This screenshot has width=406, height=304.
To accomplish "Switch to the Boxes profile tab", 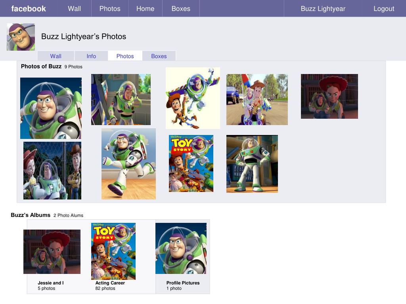I will coord(159,56).
